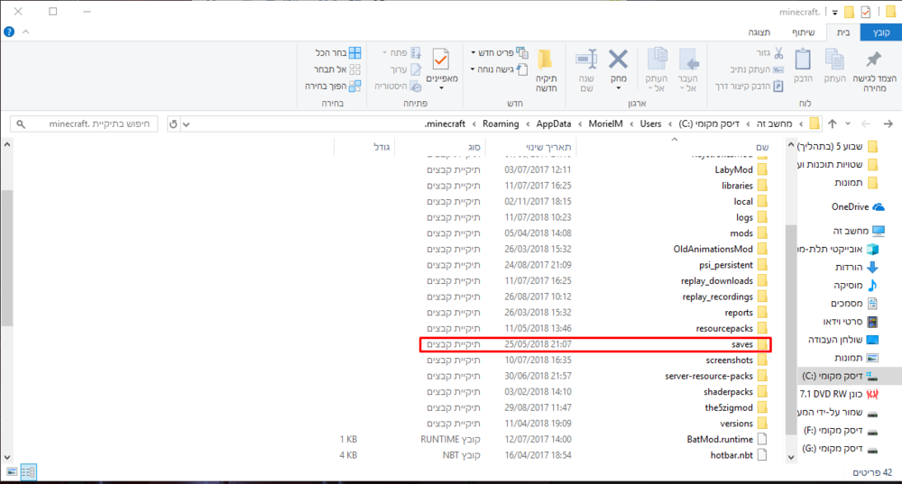Click the Up one level arrow
Screen dimensions: 902x484
pos(832,123)
